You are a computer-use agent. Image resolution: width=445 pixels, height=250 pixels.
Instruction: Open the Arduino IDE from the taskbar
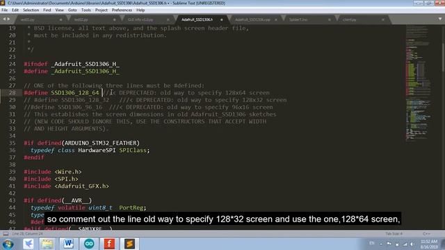[x=89, y=244]
